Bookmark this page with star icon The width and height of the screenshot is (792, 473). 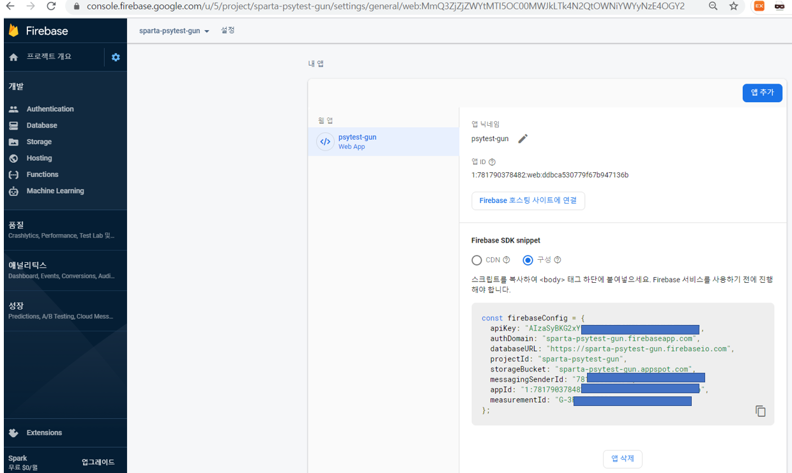tap(733, 6)
